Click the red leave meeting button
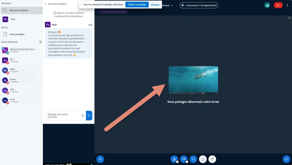292x165 pixels. pos(278,5)
